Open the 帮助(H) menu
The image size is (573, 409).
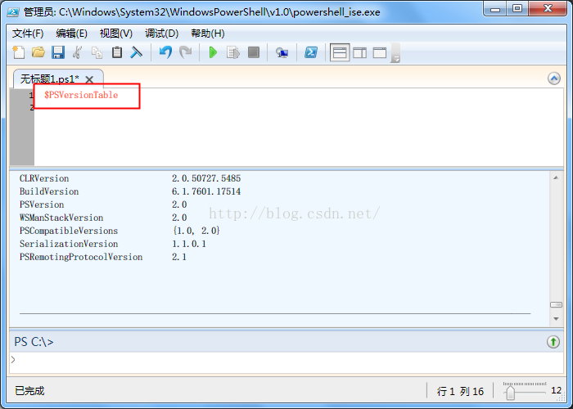click(x=208, y=34)
